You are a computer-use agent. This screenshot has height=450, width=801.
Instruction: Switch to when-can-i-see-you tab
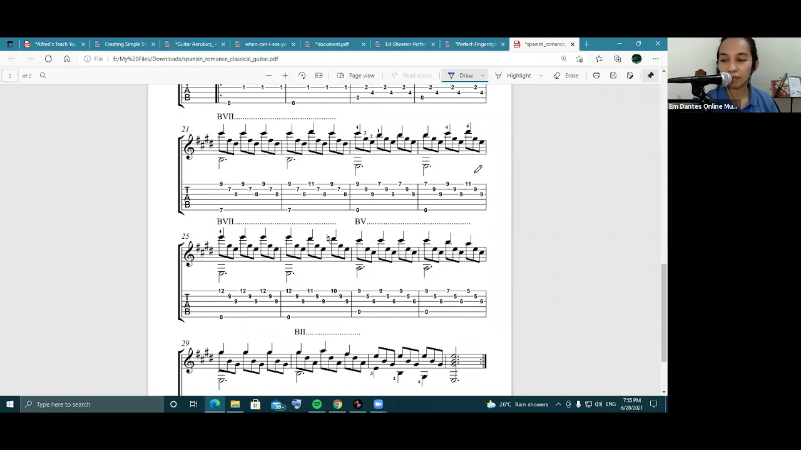[x=265, y=44]
